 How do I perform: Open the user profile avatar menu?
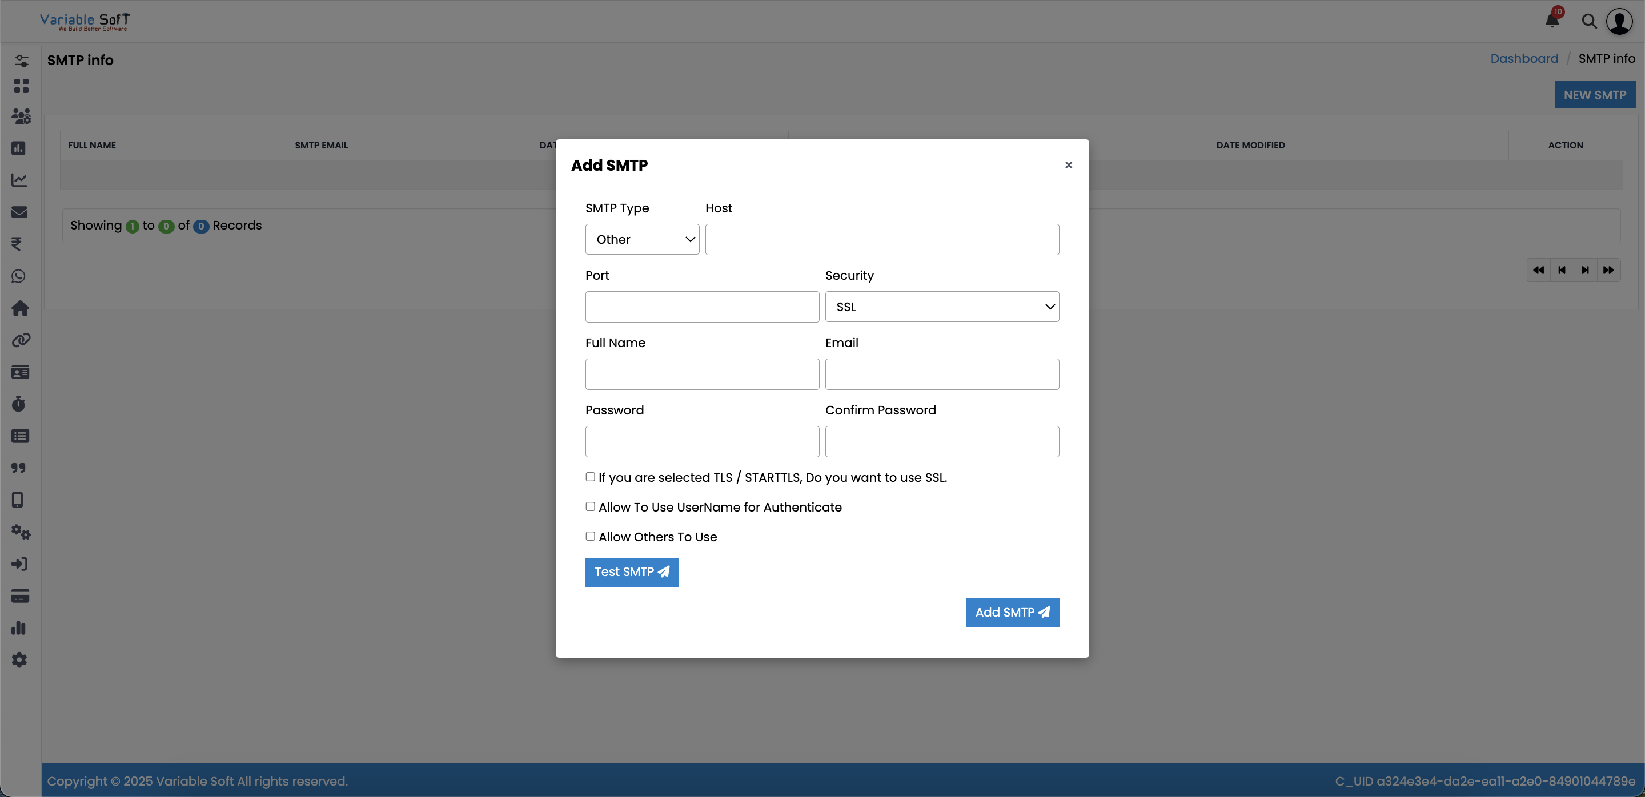[1619, 21]
